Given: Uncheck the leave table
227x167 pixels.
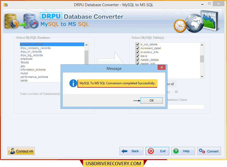Looking at the screenshot, I should pos(137,56).
